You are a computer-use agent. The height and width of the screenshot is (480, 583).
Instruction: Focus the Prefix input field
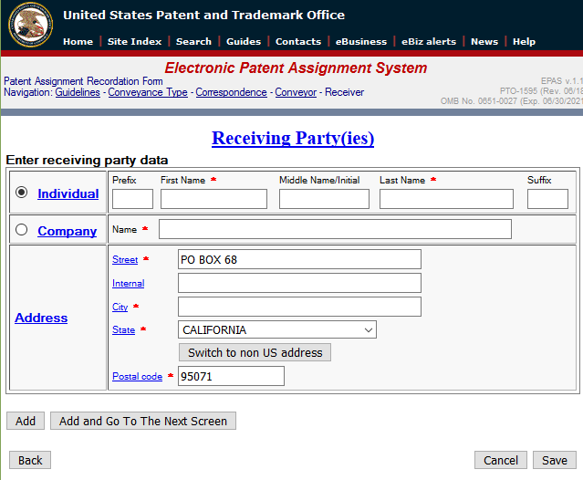(132, 199)
